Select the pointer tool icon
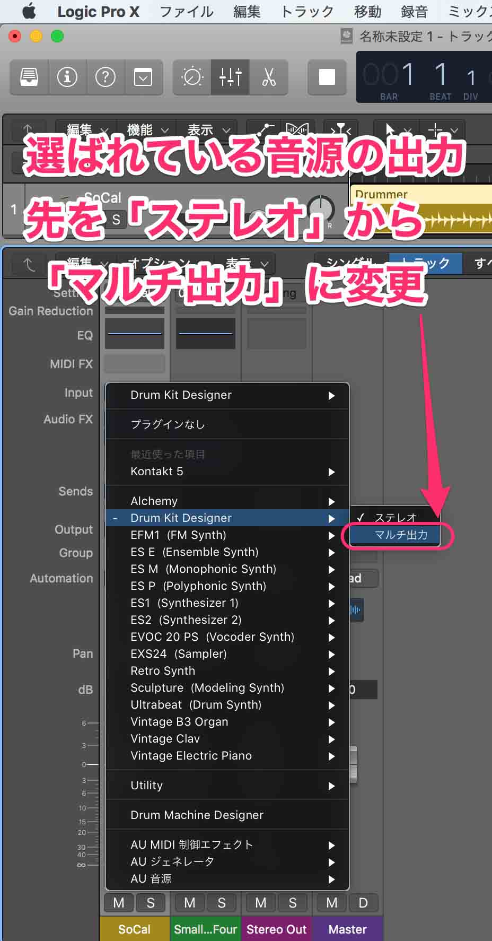The height and width of the screenshot is (941, 492). [390, 129]
